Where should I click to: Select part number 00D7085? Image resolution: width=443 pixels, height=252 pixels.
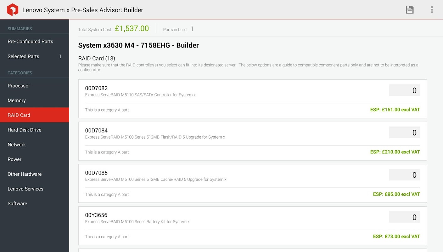[x=96, y=173]
